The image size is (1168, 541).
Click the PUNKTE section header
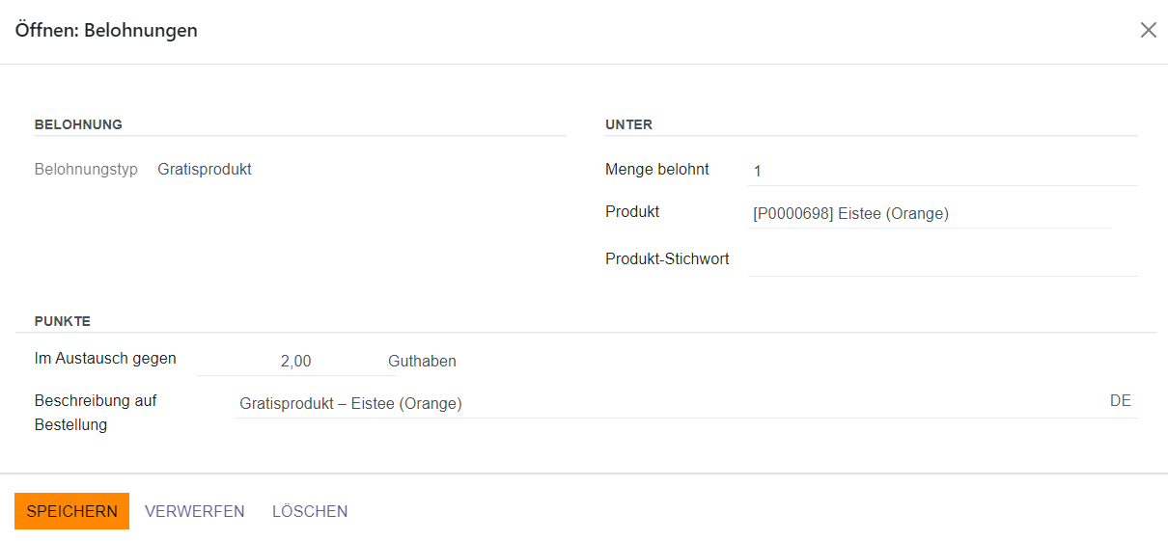[63, 321]
